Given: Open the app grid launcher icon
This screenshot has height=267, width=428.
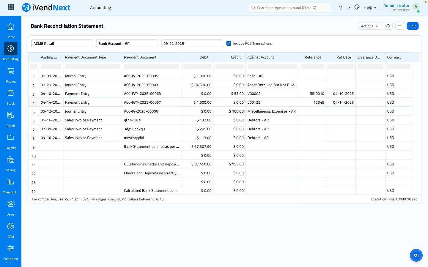Looking at the screenshot, I should tap(11, 7).
